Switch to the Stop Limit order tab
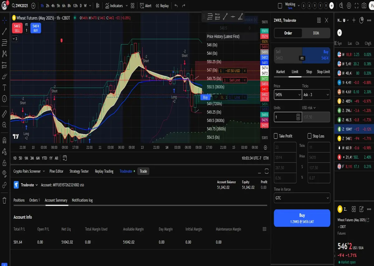374x266 pixels. (323, 72)
